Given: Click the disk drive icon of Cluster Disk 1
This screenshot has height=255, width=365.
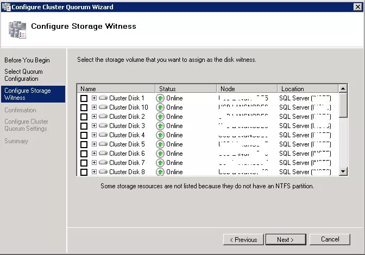Looking at the screenshot, I should tap(103, 98).
